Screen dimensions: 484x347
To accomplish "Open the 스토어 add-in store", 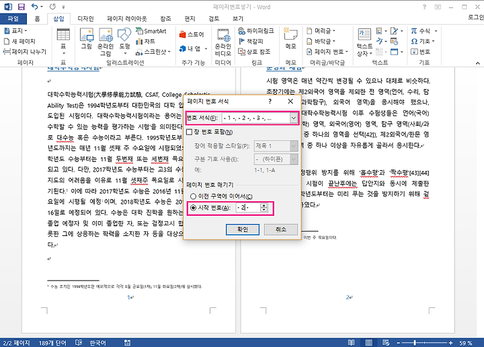I will click(x=192, y=34).
